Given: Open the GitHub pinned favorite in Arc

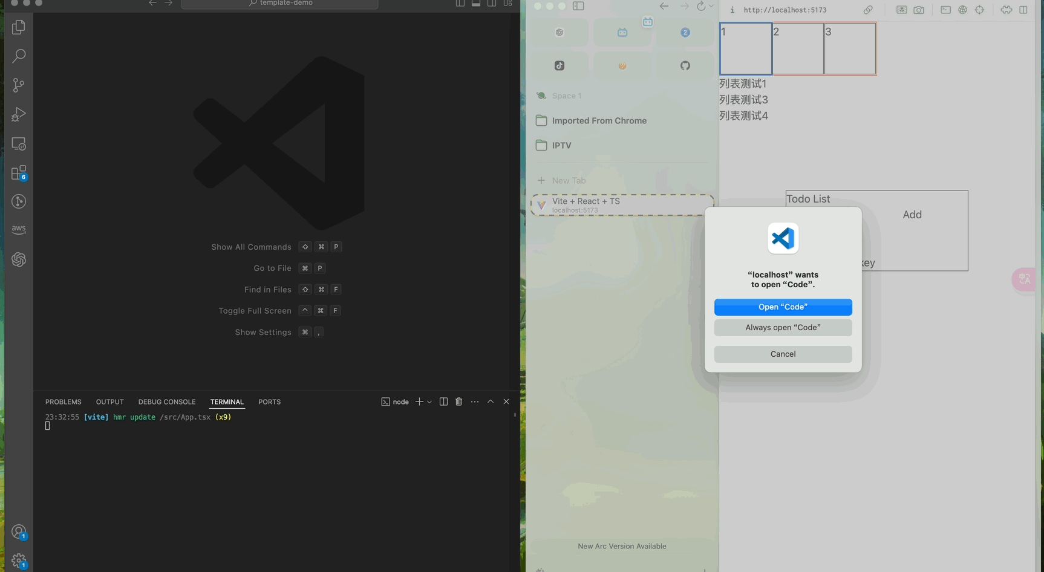Looking at the screenshot, I should tap(685, 65).
